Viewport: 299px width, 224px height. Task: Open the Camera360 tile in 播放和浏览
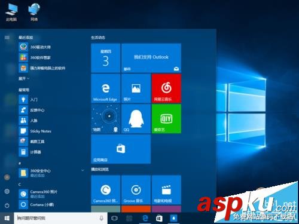106,190
